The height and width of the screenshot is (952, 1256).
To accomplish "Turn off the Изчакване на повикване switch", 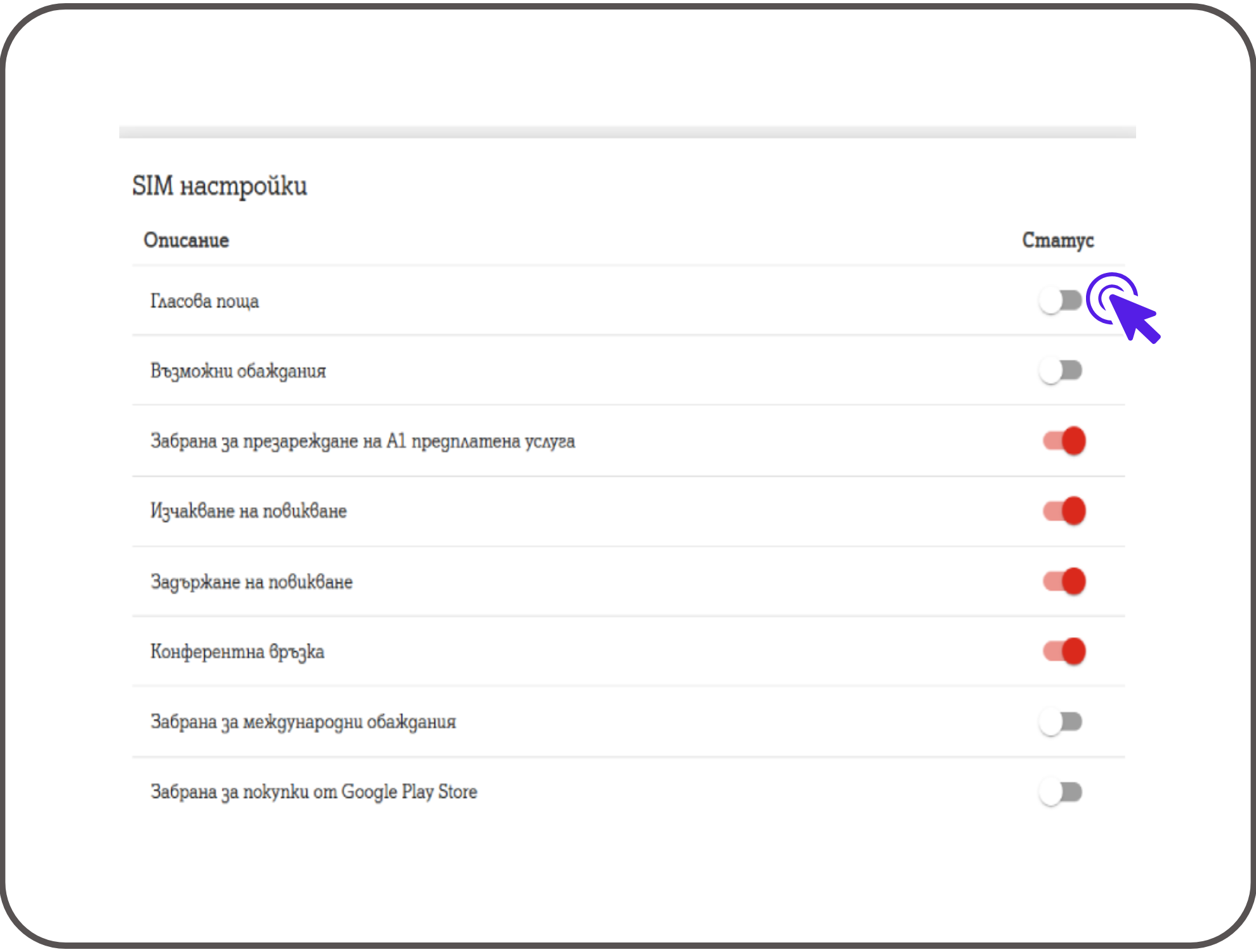I will tap(1064, 511).
